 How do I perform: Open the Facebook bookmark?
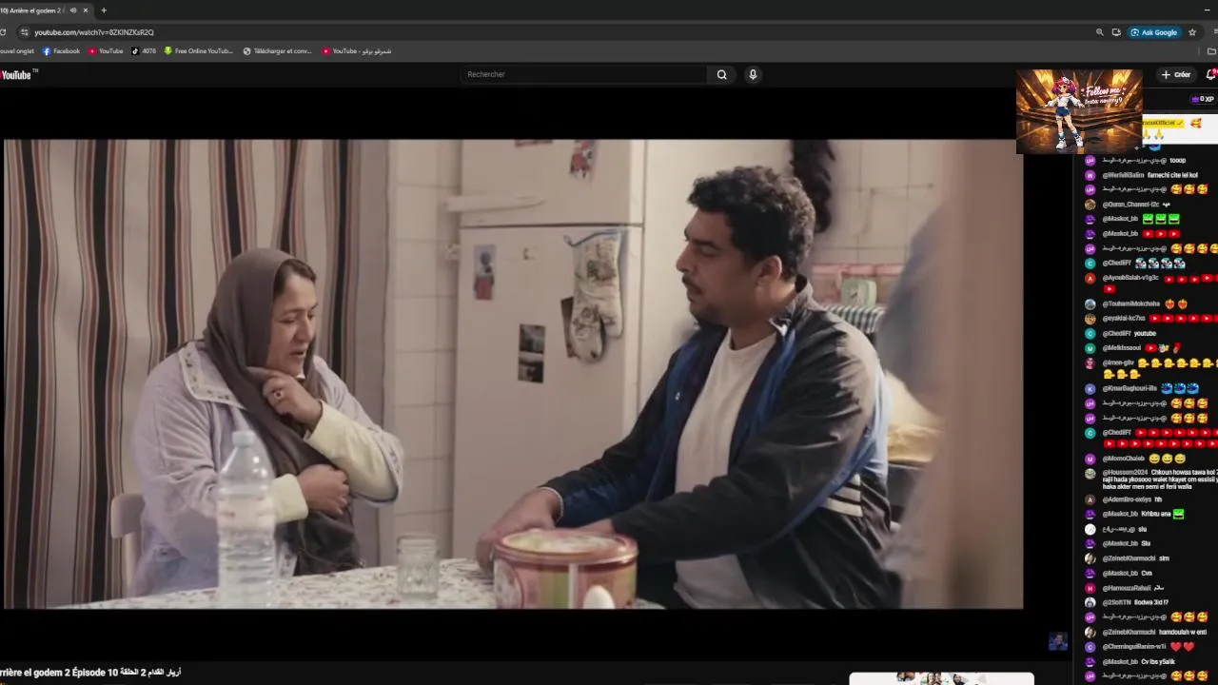click(61, 51)
